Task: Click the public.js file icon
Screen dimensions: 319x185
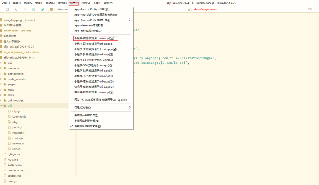Action: 9,127
